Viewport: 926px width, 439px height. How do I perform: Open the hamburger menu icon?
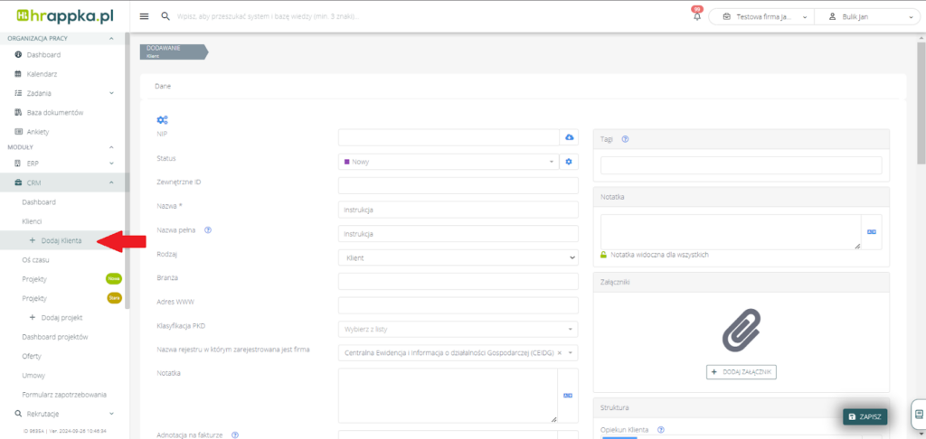(x=145, y=16)
